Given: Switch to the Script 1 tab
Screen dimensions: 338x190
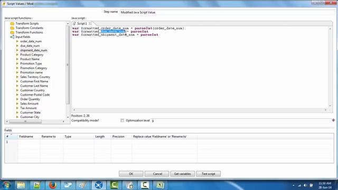Looking at the screenshot, I should 82,23.
